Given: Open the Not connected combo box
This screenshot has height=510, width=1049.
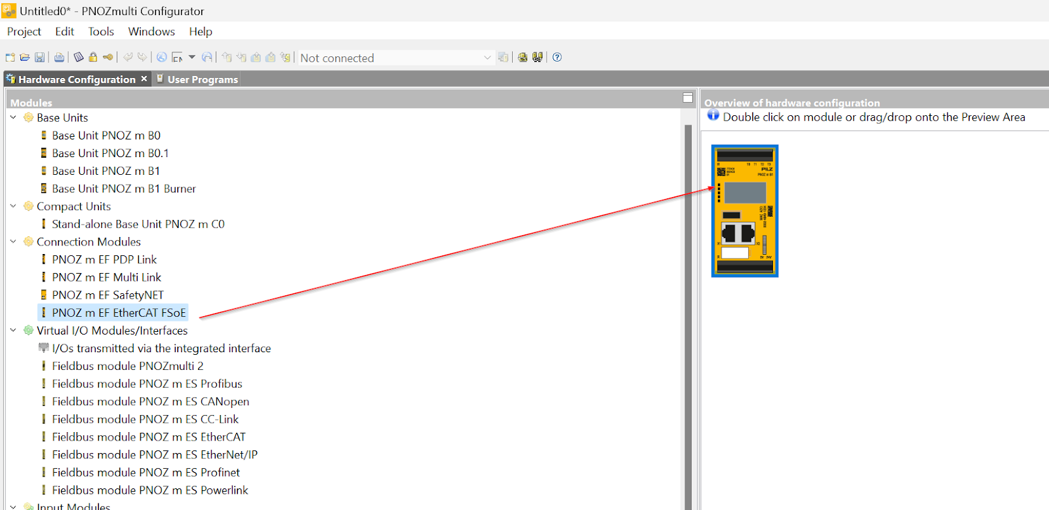Looking at the screenshot, I should (x=396, y=58).
